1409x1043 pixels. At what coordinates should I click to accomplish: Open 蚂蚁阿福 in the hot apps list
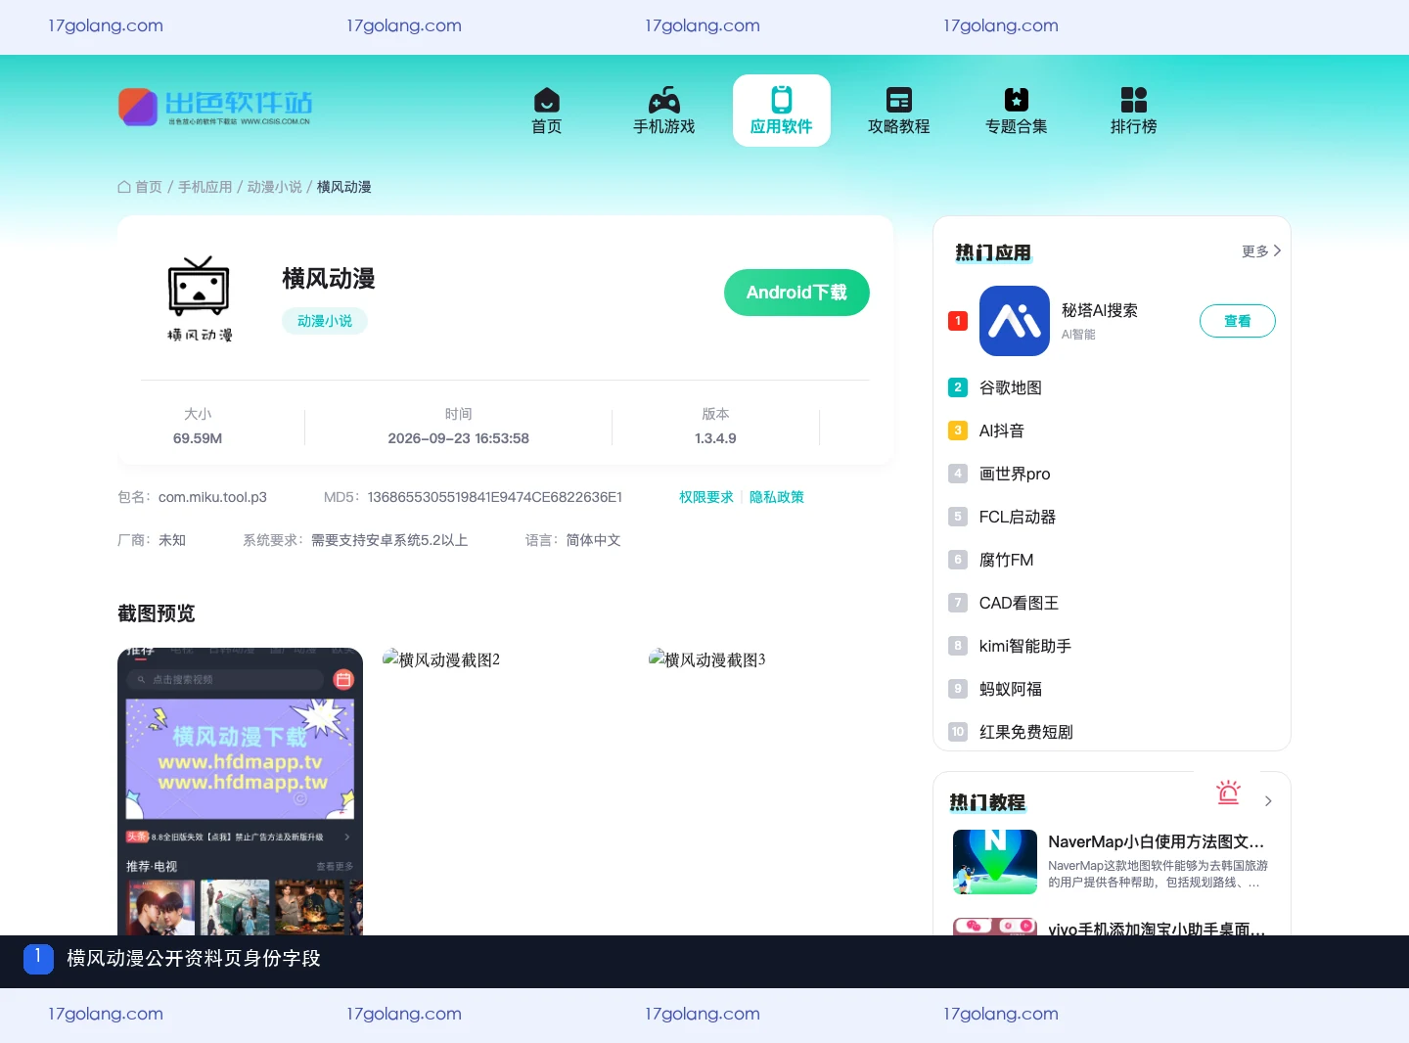pos(1011,689)
